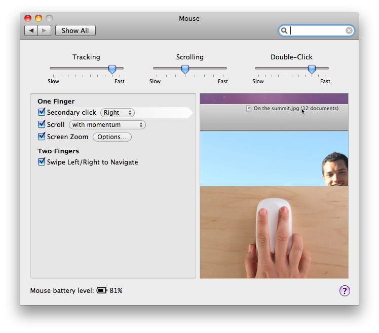This screenshot has height=333, width=379.
Task: Disable the Secondary click checkbox
Action: [42, 112]
